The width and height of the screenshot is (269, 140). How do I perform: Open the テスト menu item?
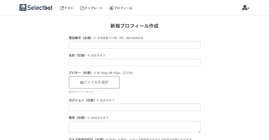[x=66, y=8]
